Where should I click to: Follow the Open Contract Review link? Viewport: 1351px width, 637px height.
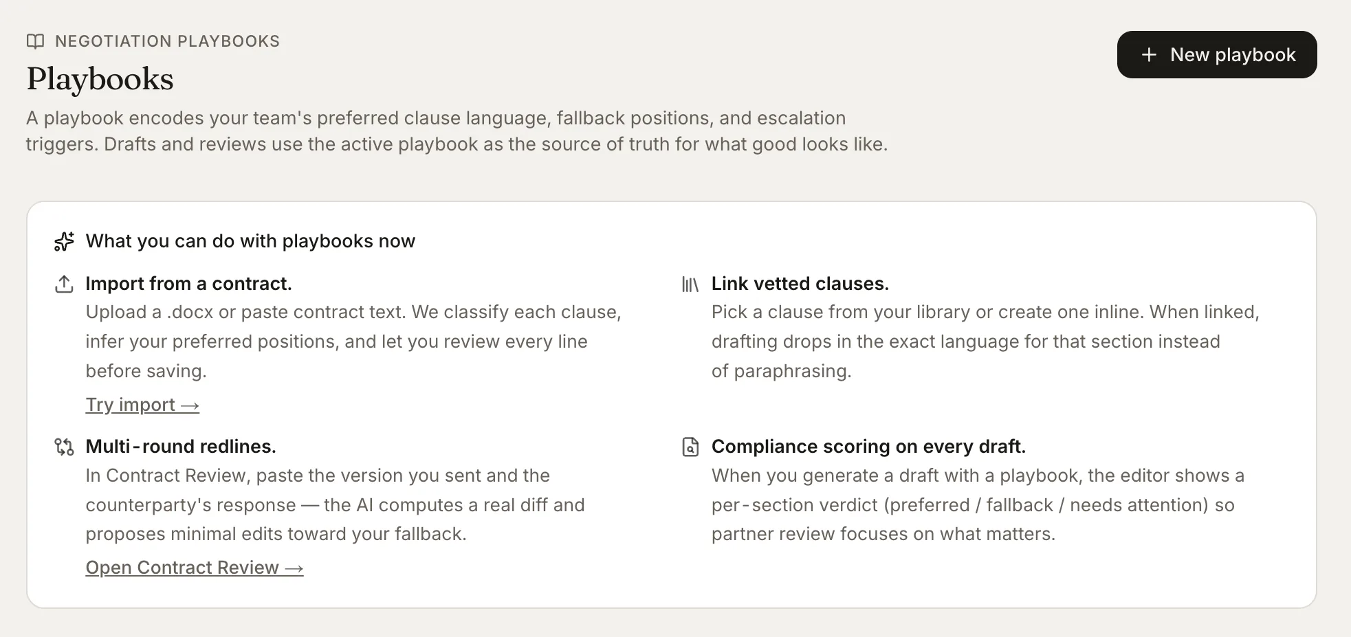point(195,568)
